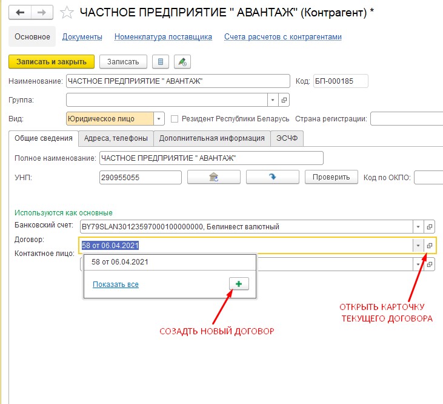Click Записать и закрыть button
443x404 pixels.
(x=52, y=62)
